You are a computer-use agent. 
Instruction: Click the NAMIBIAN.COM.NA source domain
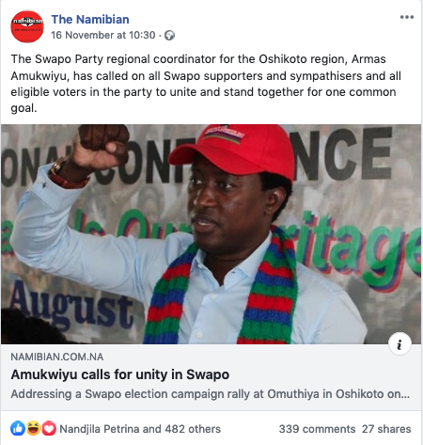[57, 357]
